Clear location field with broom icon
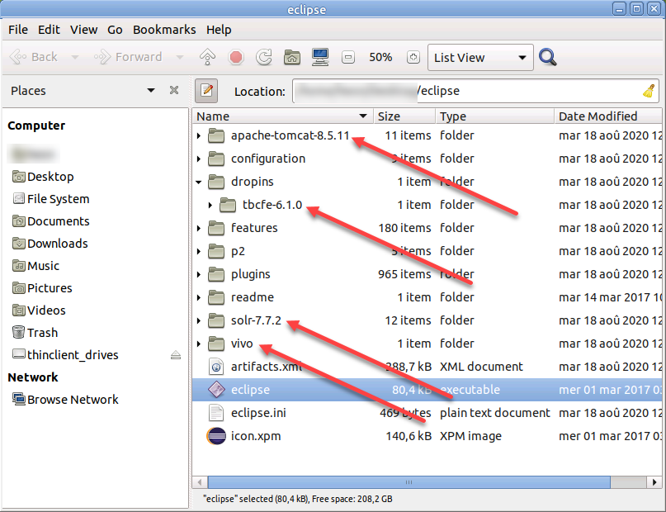 (x=649, y=91)
